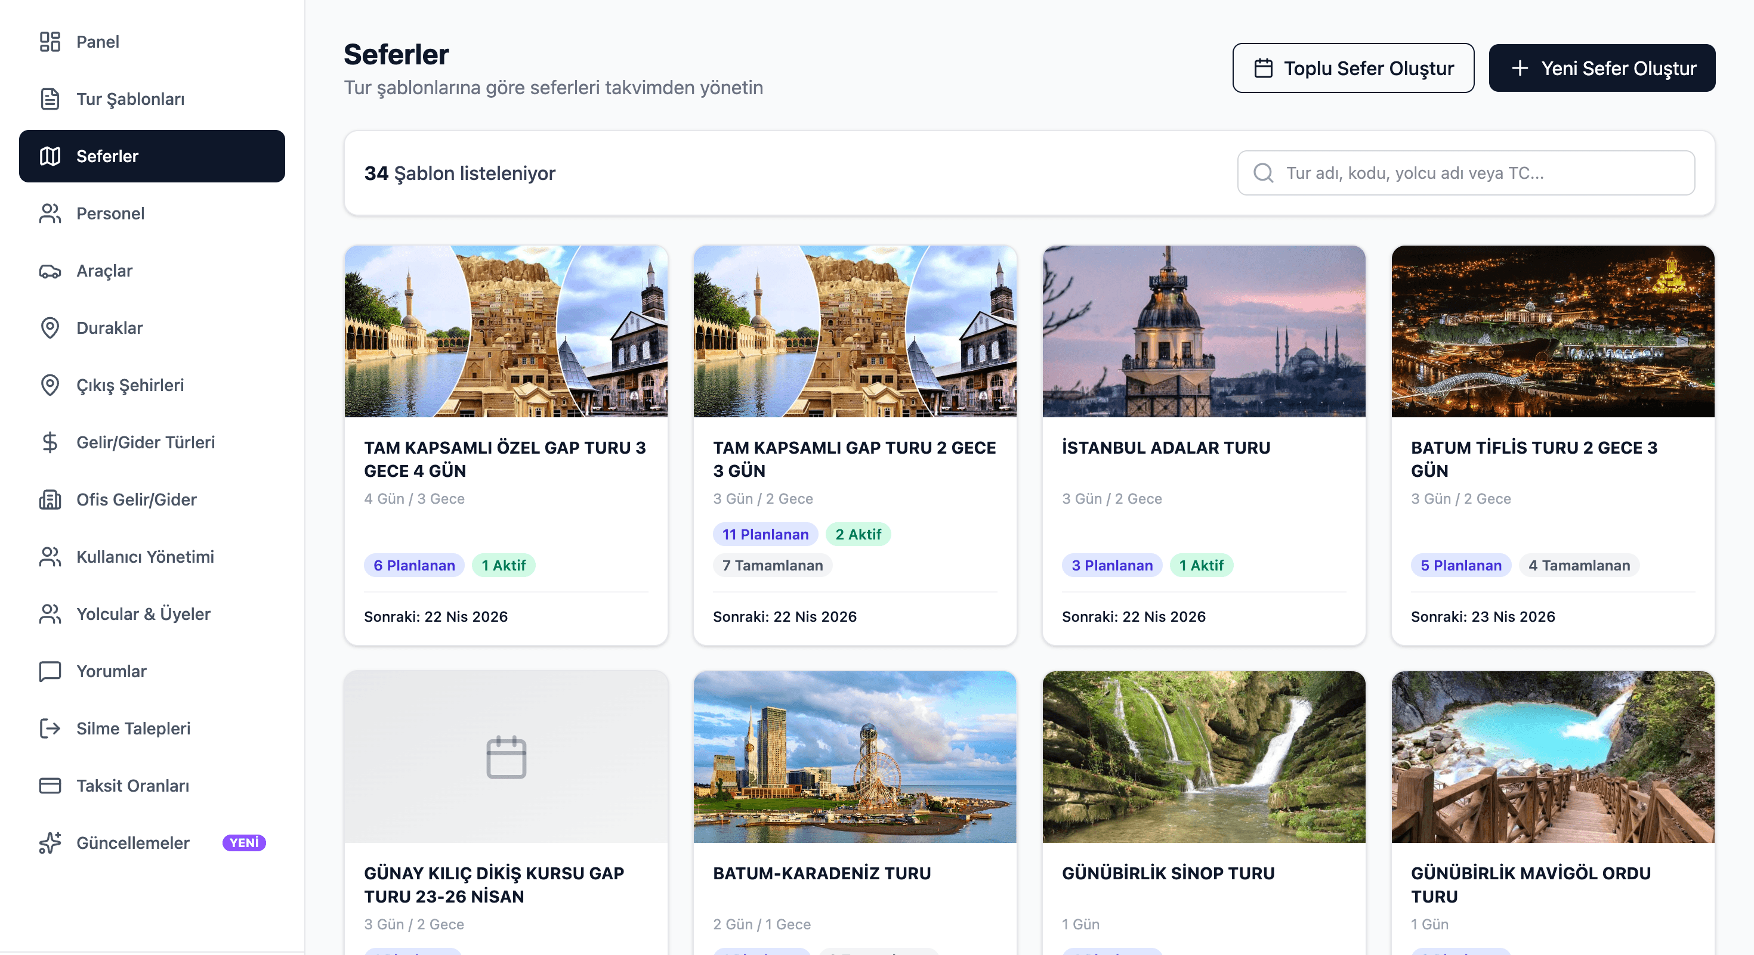The image size is (1754, 955).
Task: Select Duraklar from the sidebar
Action: pos(152,328)
